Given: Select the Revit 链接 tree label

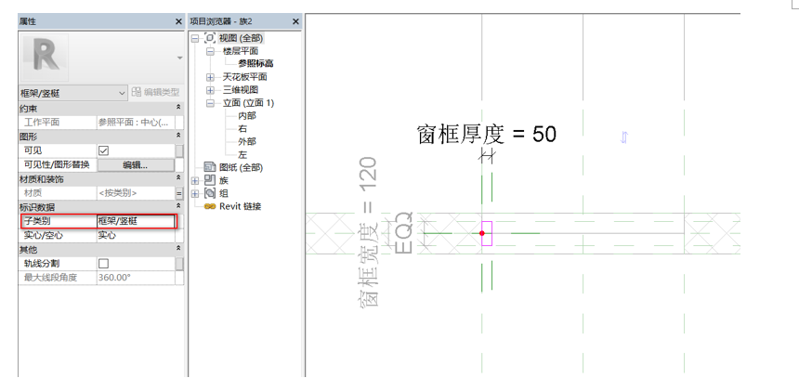Looking at the screenshot, I should tap(240, 206).
